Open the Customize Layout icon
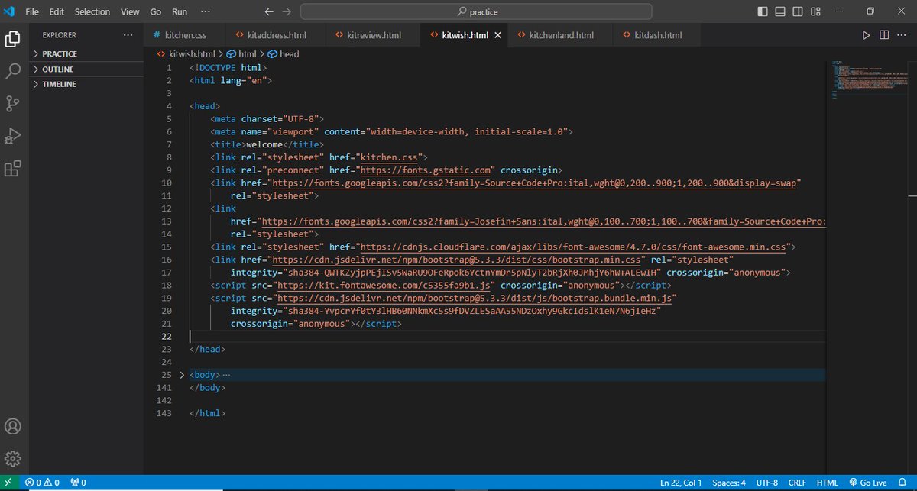Image resolution: width=917 pixels, height=491 pixels. coord(815,11)
